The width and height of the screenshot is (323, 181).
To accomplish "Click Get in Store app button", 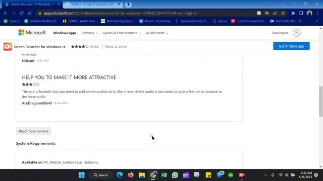I will tap(291, 46).
